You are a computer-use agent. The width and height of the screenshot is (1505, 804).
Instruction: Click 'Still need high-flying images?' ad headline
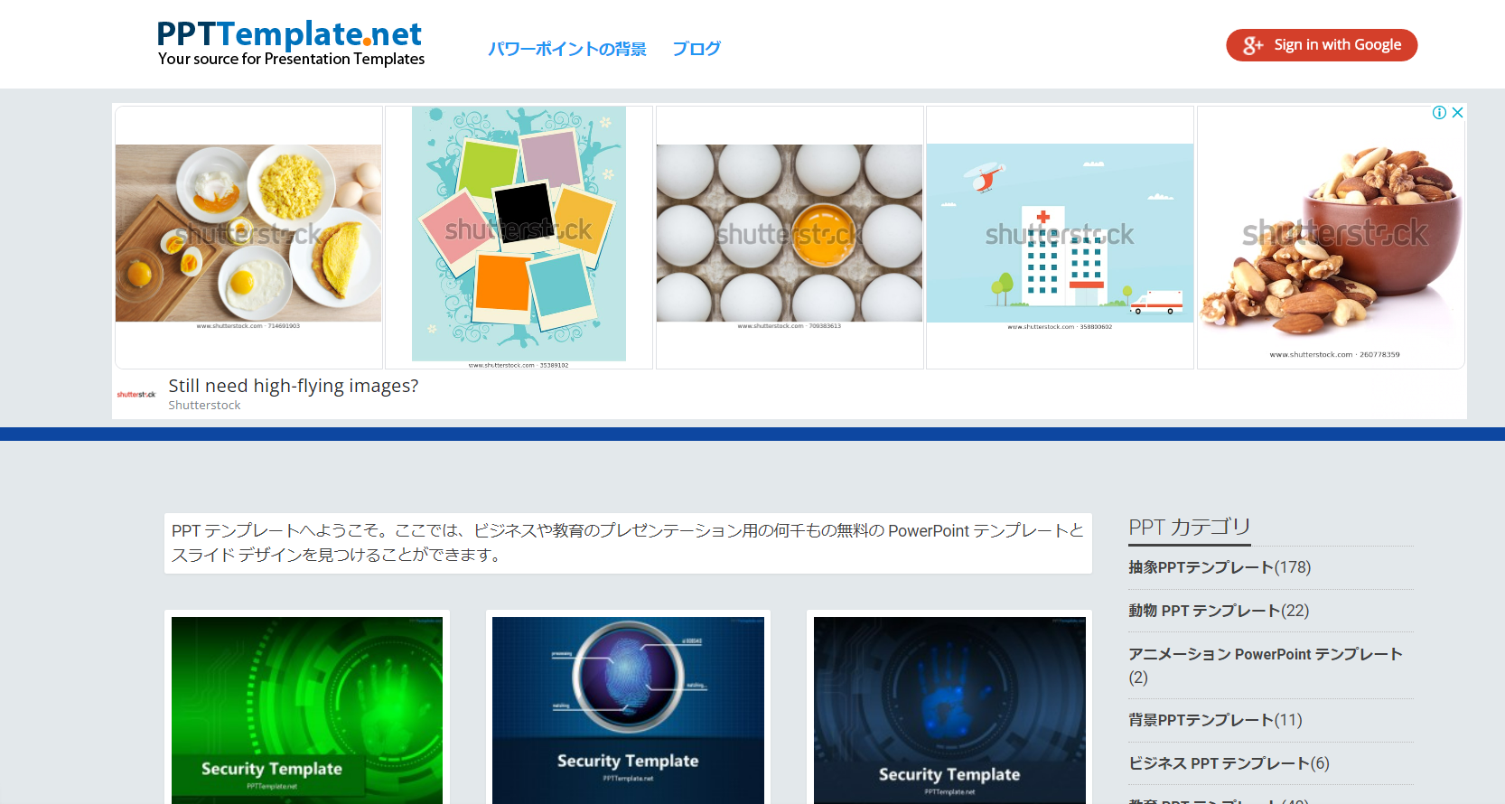point(294,386)
